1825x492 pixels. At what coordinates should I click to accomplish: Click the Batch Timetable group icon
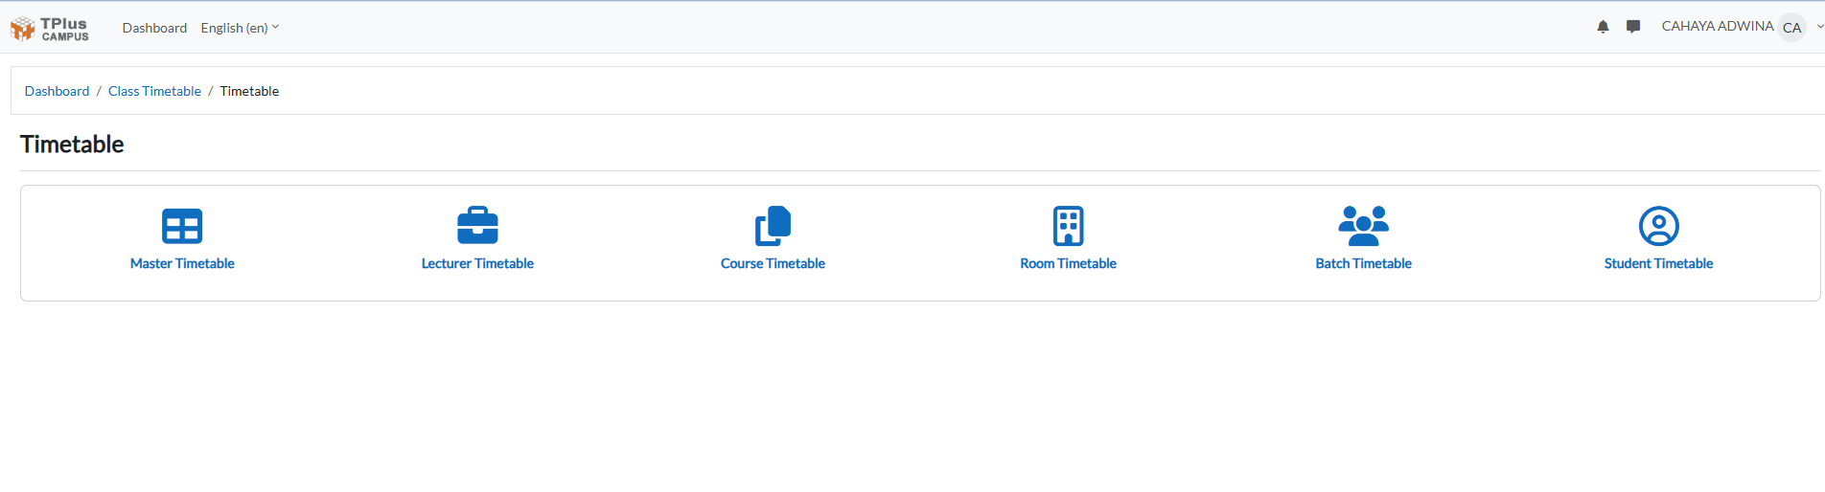(x=1363, y=226)
